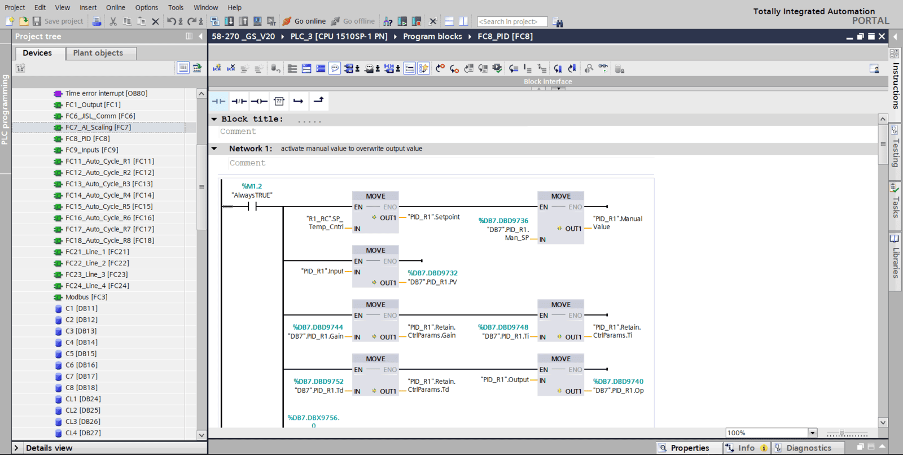
Task: Open the Properties inspector tab
Action: click(683, 448)
